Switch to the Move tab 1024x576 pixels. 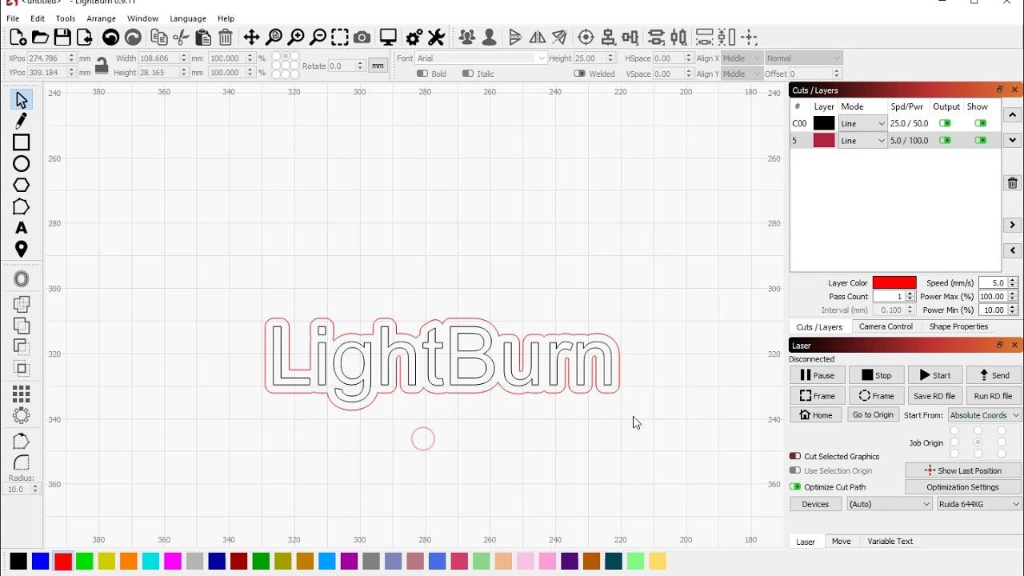click(841, 542)
